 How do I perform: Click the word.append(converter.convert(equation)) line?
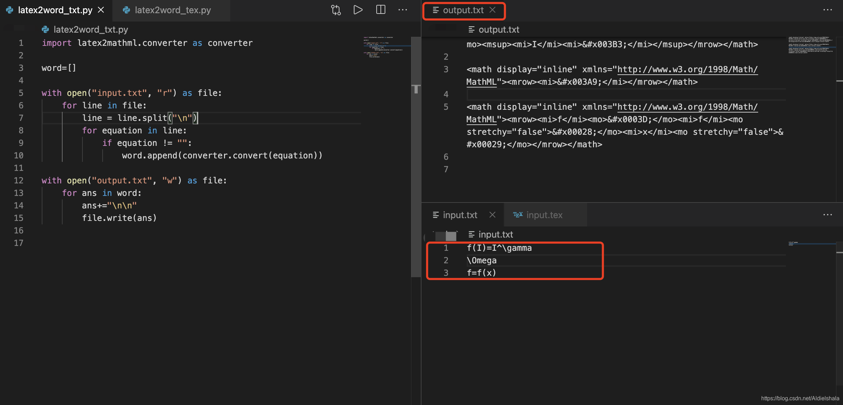tap(222, 156)
